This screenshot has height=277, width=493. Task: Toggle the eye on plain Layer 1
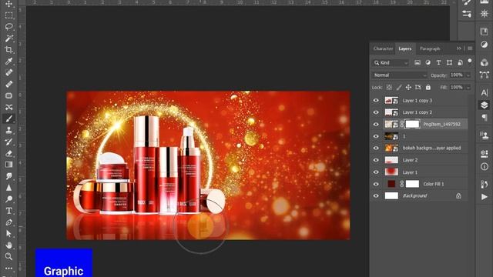coord(376,172)
